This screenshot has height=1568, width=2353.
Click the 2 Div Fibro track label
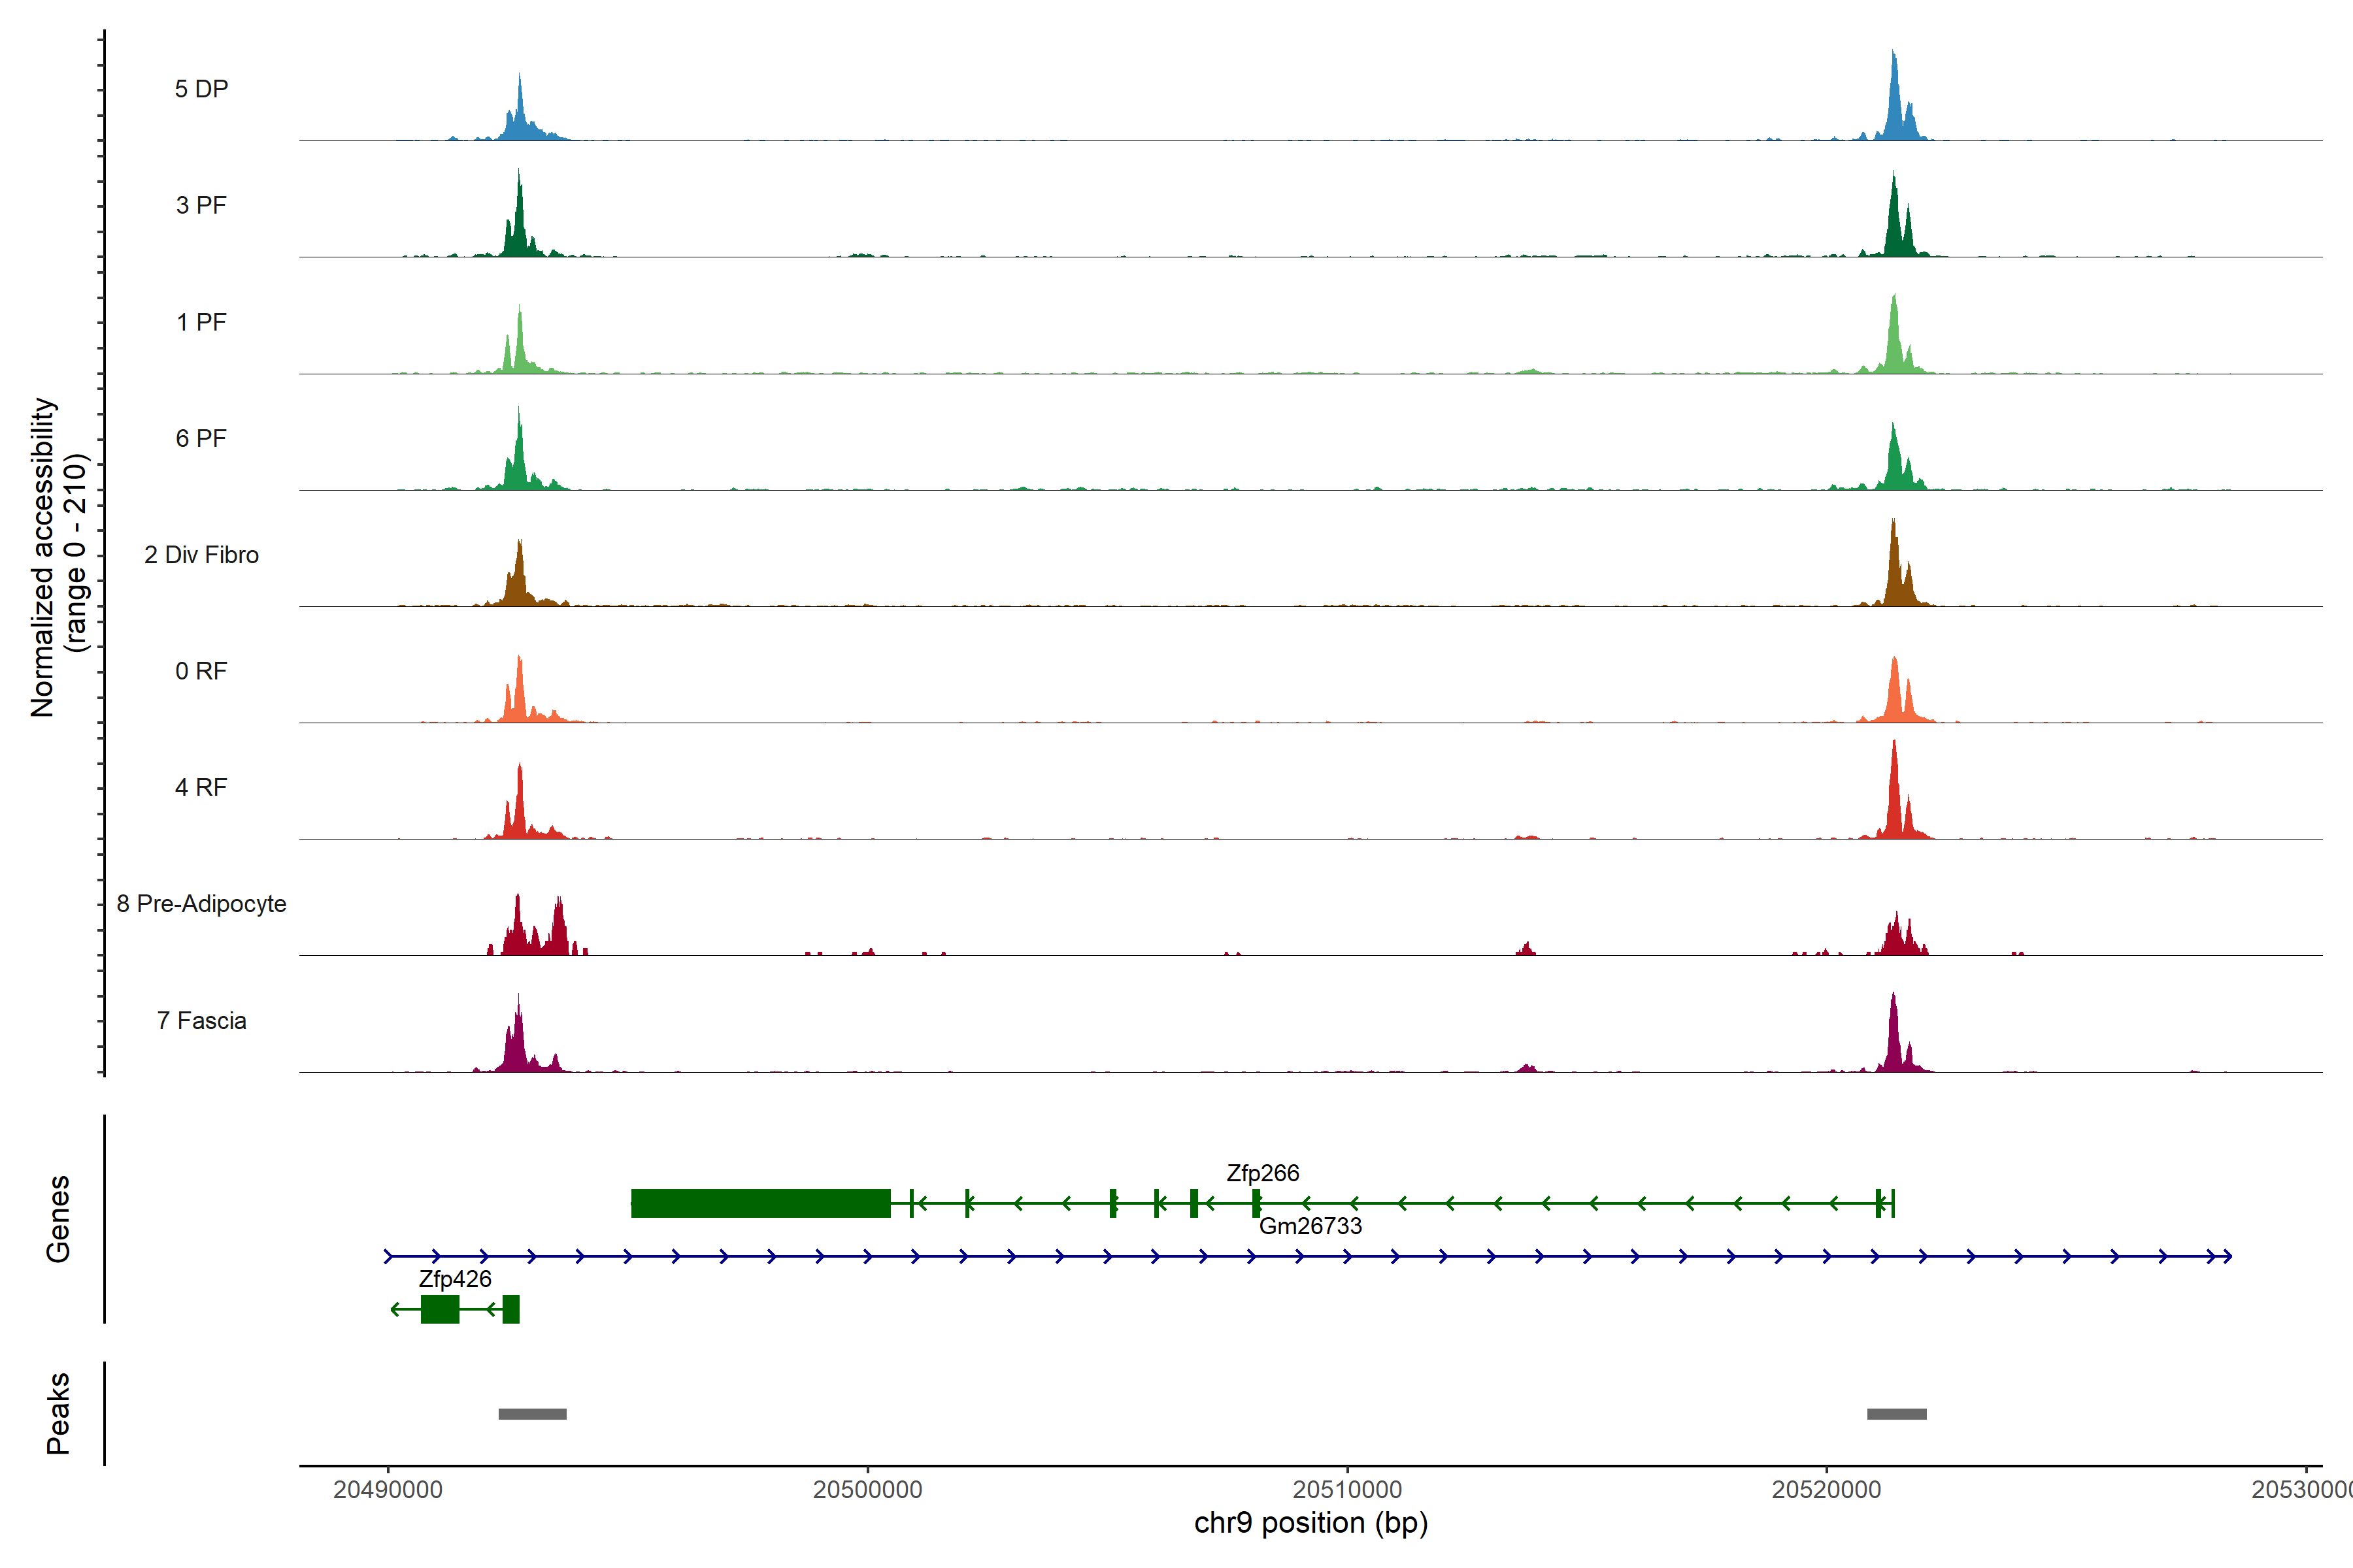[201, 555]
